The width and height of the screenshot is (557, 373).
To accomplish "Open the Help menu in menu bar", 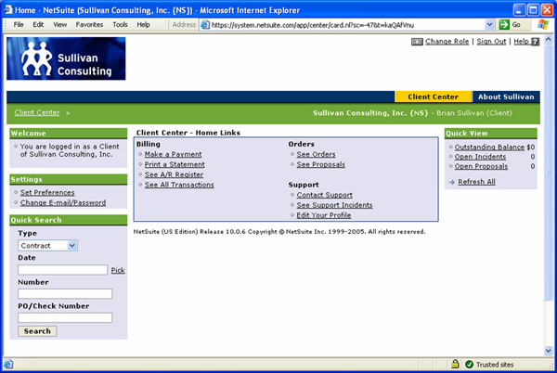I will (143, 24).
